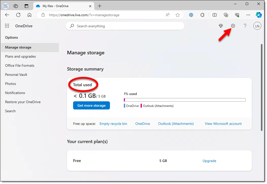Open a new browser tab
Viewport: 267px width, 184px height.
(99, 6)
